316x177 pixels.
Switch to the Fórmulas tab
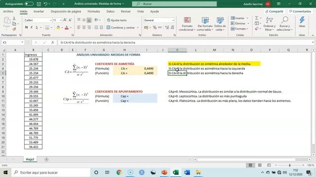[x=94, y=11]
